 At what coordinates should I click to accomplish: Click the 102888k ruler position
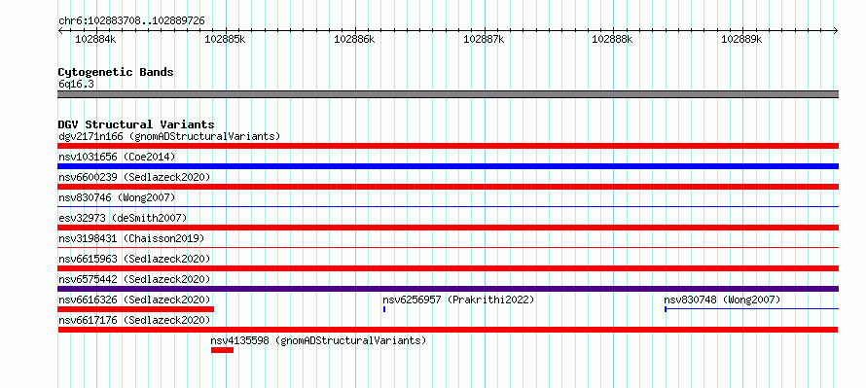coord(612,39)
